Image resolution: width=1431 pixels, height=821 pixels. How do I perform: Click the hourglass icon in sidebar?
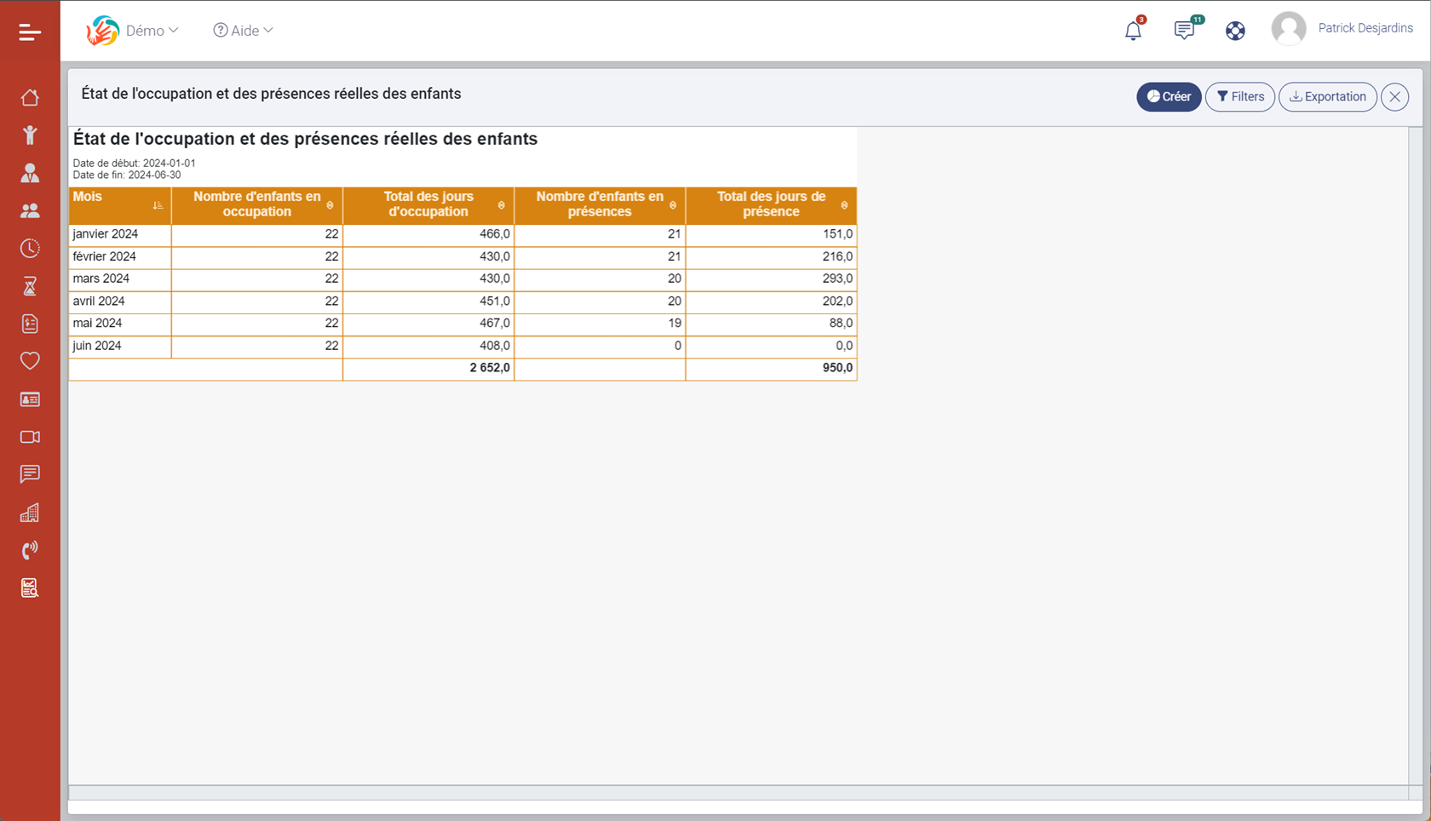pyautogui.click(x=30, y=286)
